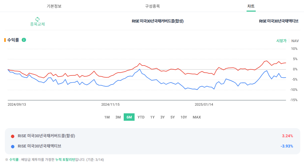
Task: Switch to the 기본정보 tab
Action: (x=54, y=6)
